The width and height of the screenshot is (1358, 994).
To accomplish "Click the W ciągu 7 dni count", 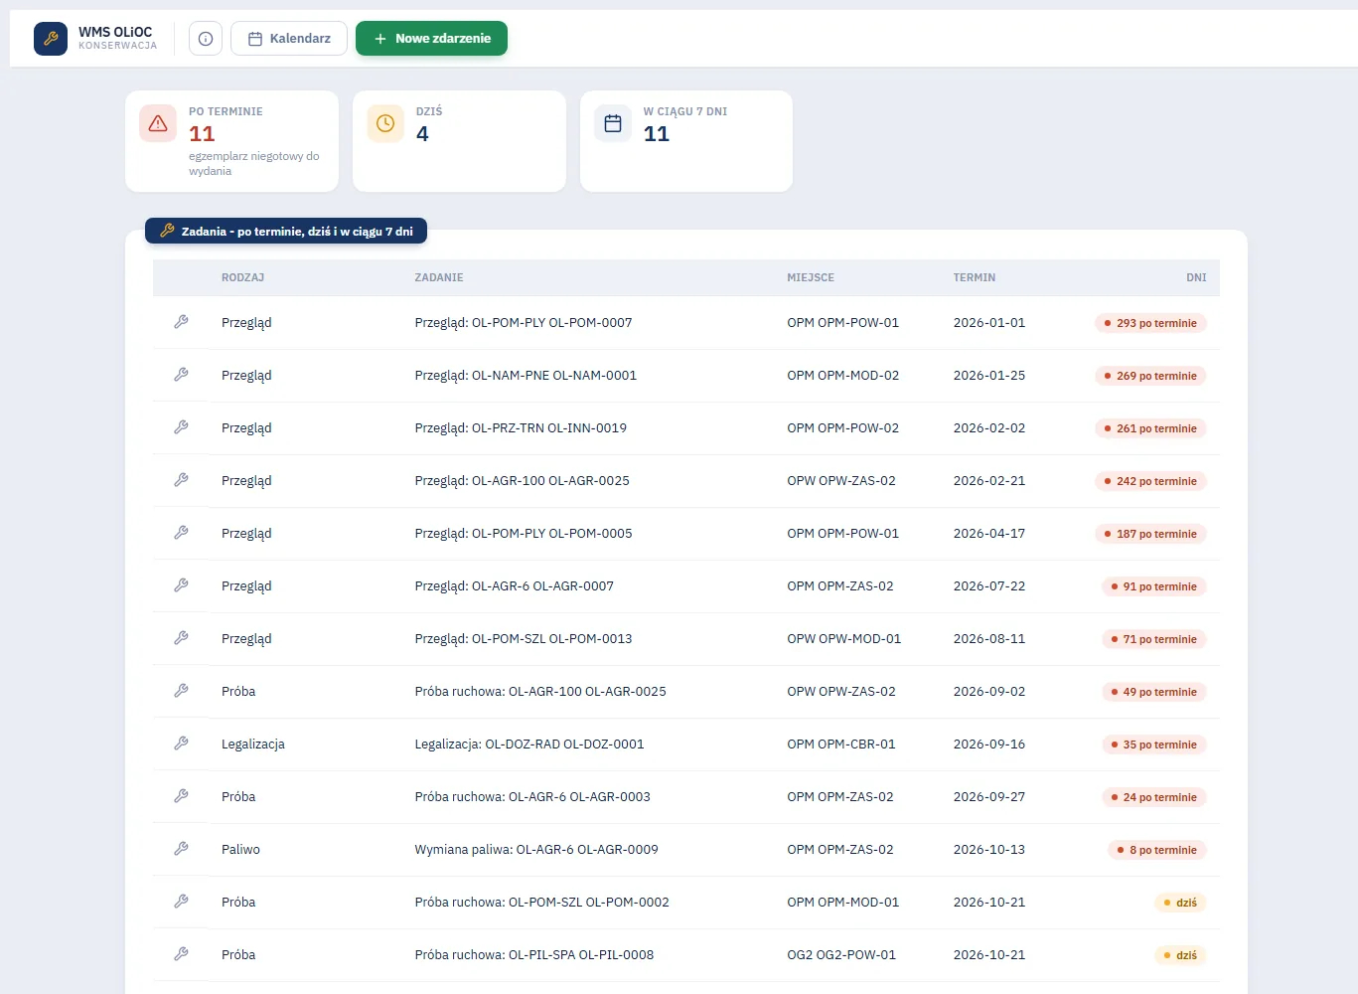I will (x=657, y=134).
